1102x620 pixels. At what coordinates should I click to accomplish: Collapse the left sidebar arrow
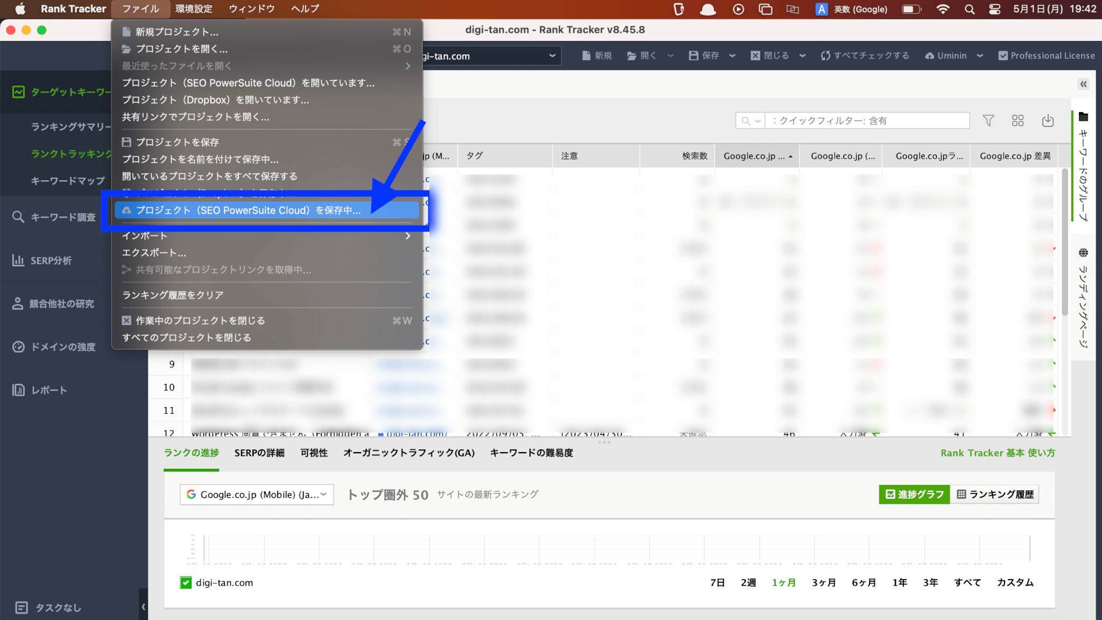tap(143, 607)
